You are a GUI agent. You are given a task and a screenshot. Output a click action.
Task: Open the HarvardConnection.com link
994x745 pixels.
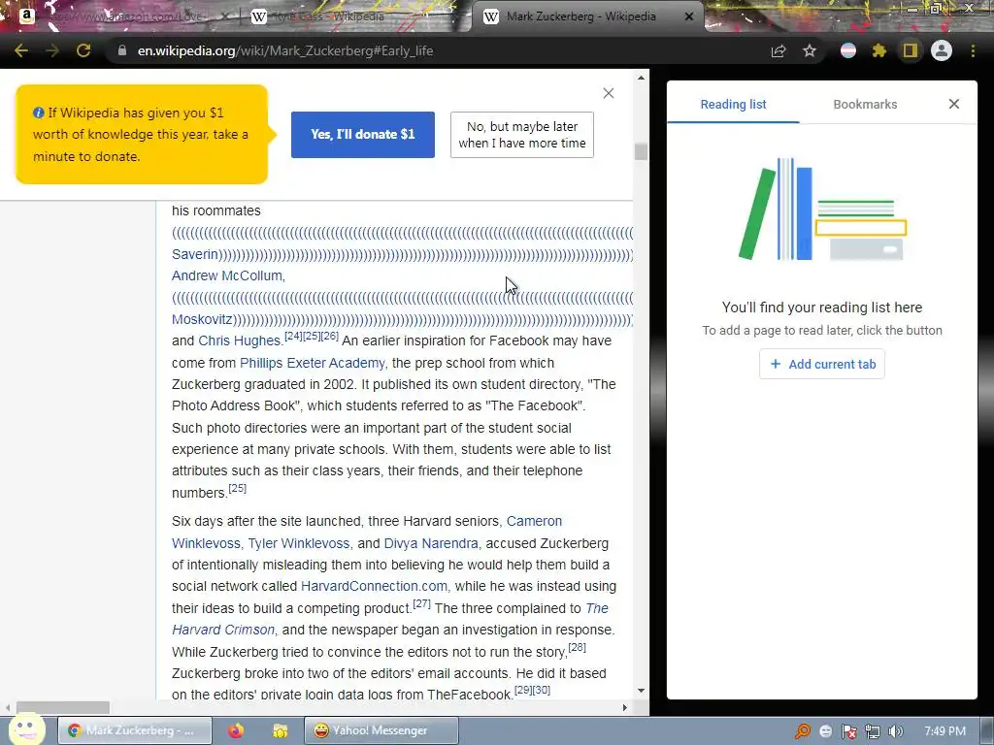(374, 586)
